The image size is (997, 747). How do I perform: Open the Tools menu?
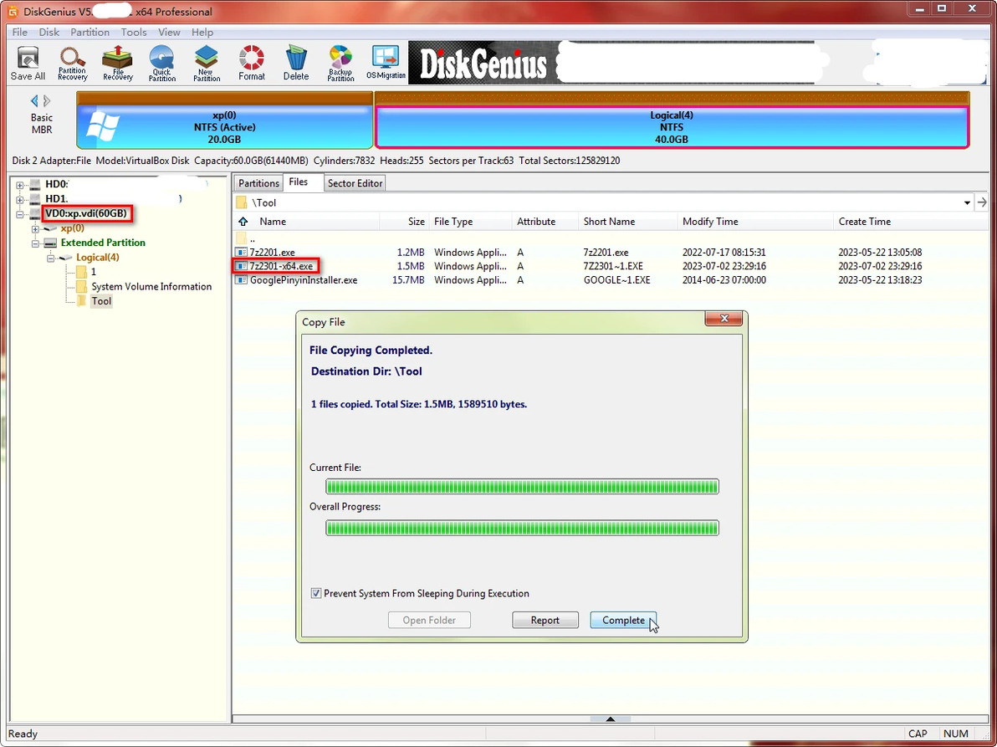click(x=134, y=33)
